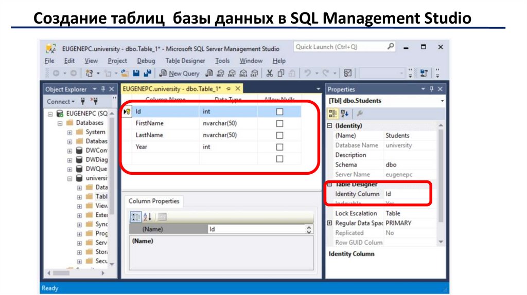Click the Database Engine Query icon
This screenshot has width=527, height=295.
coord(209,73)
